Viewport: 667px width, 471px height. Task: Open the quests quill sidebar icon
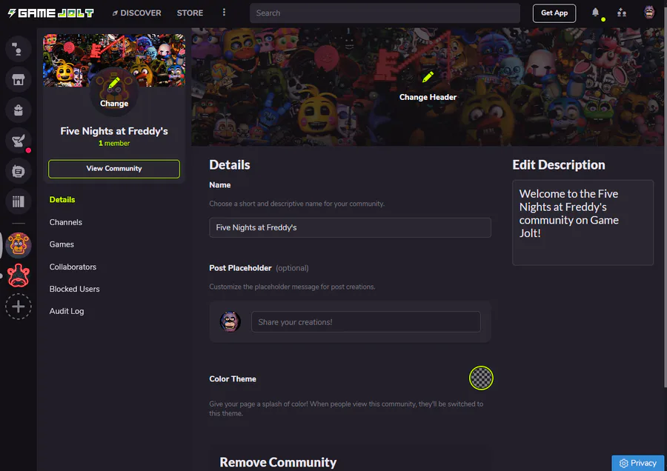point(19,141)
